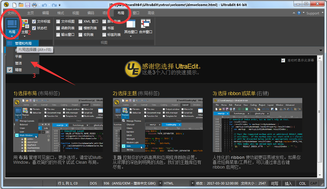Image resolution: width=327 pixels, height=189 pixels.
Task: Uncheck the 文件标签 checkbox
Action: click(x=34, y=21)
